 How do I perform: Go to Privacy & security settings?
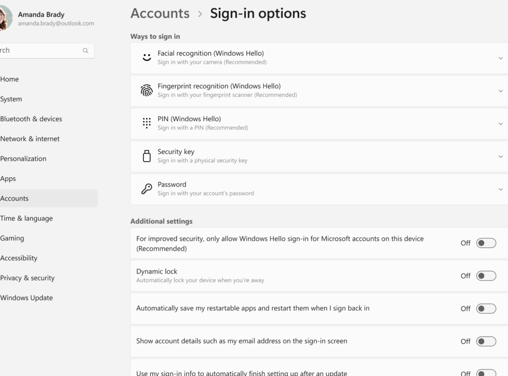27,278
